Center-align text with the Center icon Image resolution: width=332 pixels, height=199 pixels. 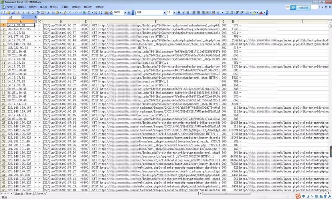coord(198,12)
